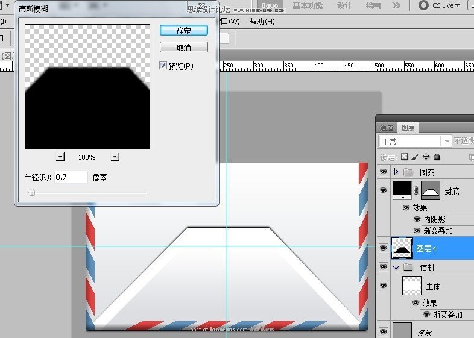Image resolution: width=474 pixels, height=338 pixels.
Task: Hide the 图案 group layer
Action: pyautogui.click(x=383, y=172)
